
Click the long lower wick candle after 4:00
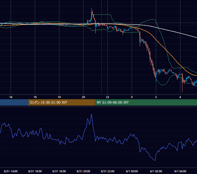(x=182, y=82)
